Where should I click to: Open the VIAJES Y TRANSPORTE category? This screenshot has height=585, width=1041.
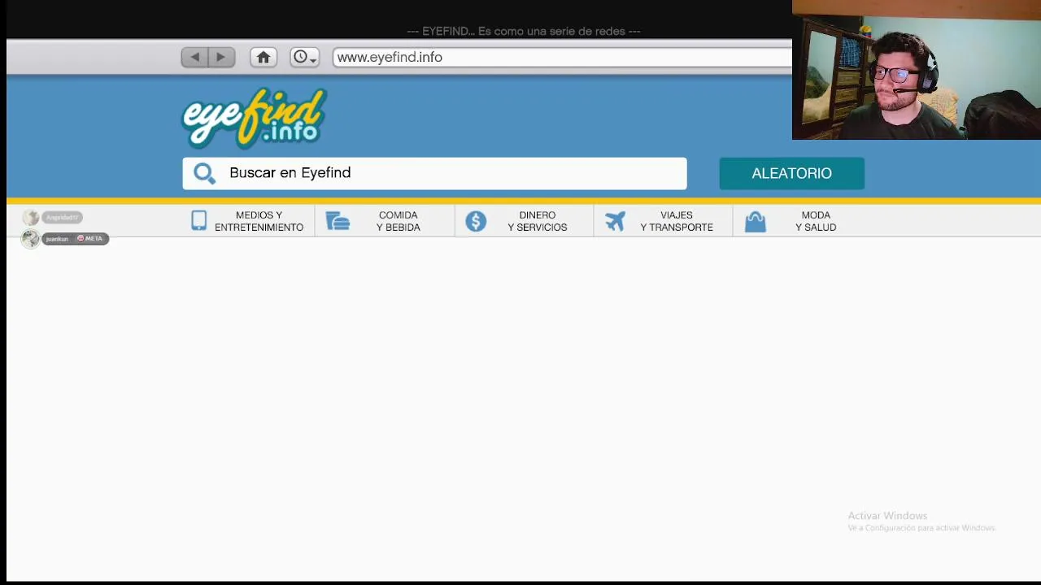(x=677, y=221)
